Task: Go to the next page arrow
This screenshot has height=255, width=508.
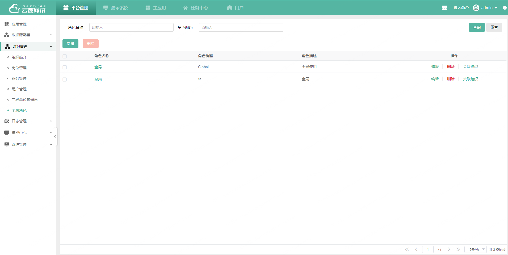Action: [x=449, y=249]
